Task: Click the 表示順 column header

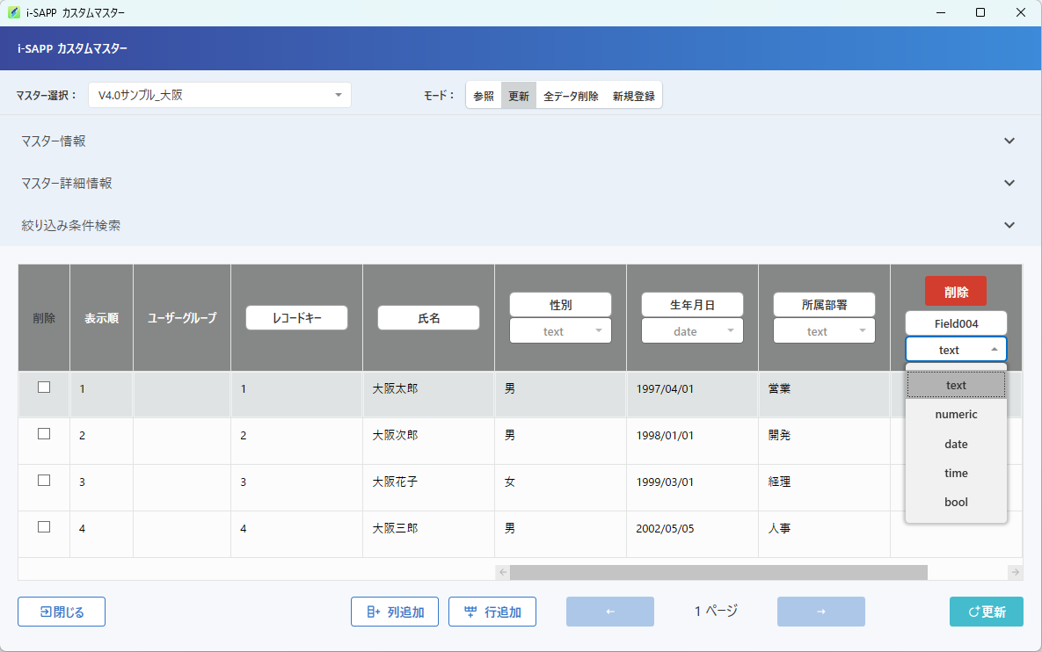Action: [x=102, y=318]
